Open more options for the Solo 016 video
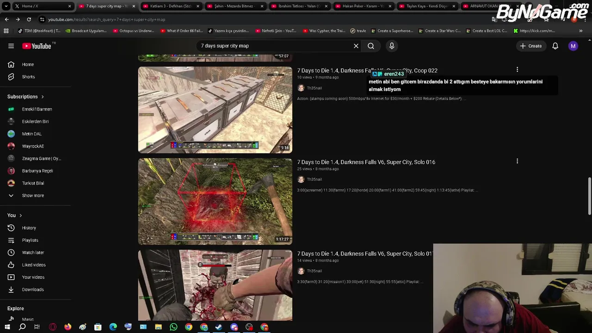Screen dimensions: 592x333 [x=517, y=161]
